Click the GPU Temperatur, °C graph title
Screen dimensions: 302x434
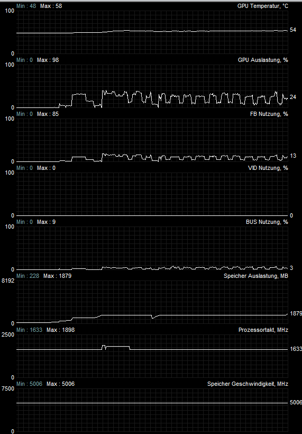coord(262,6)
